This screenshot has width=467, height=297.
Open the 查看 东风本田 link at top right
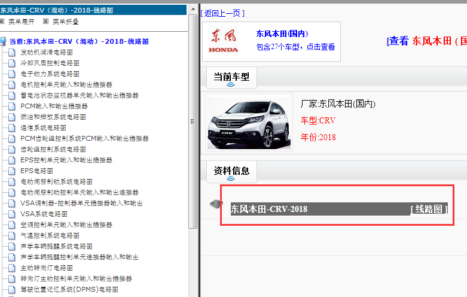(426, 41)
